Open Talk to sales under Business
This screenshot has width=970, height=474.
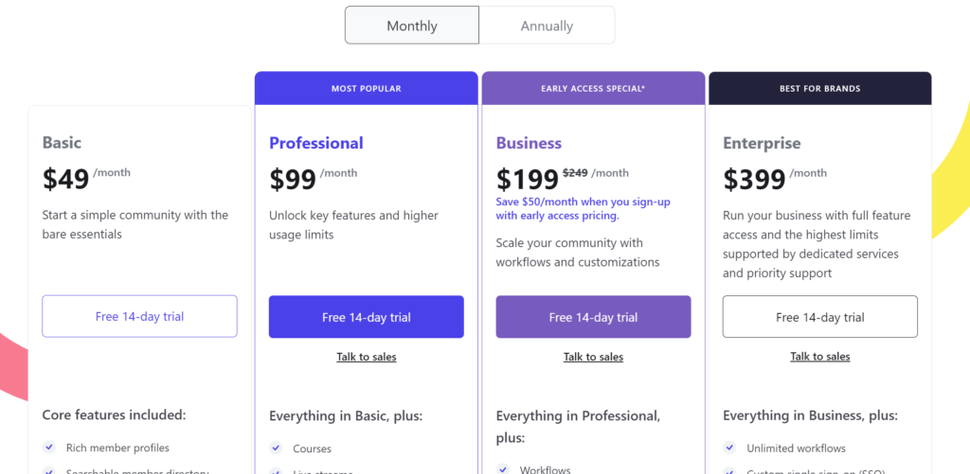(593, 357)
